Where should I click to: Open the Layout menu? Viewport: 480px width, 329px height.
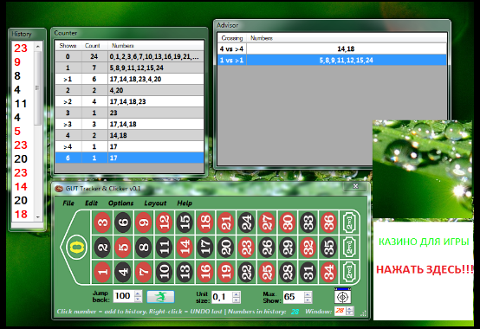(155, 203)
